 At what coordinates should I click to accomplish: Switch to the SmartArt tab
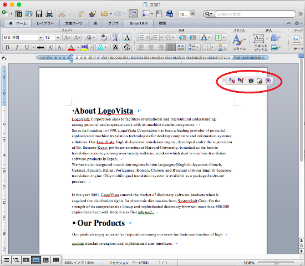139,23
